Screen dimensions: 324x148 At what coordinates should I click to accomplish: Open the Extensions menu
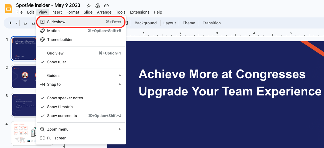[140, 12]
